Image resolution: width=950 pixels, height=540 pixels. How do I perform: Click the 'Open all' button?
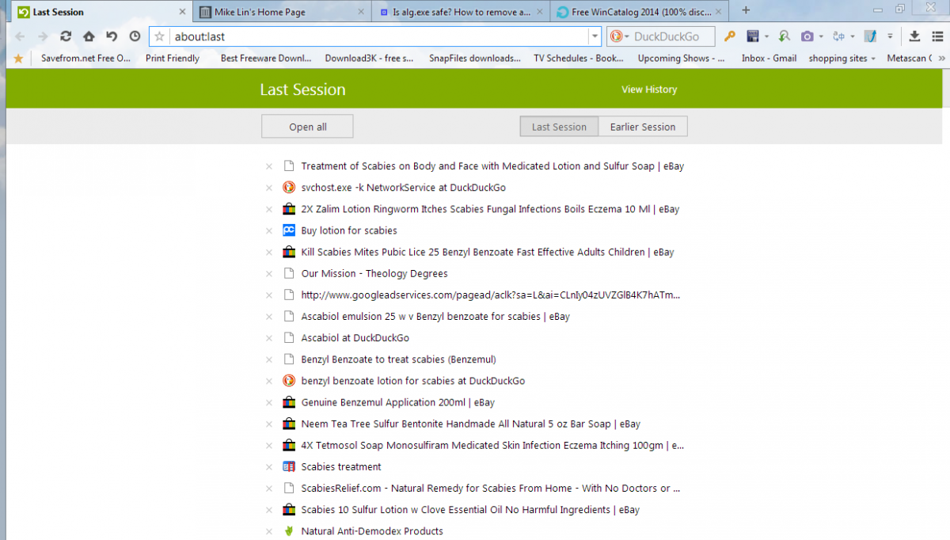[307, 127]
